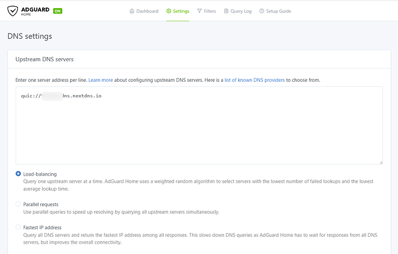Click the funnel icon beside Filters

pyautogui.click(x=200, y=11)
